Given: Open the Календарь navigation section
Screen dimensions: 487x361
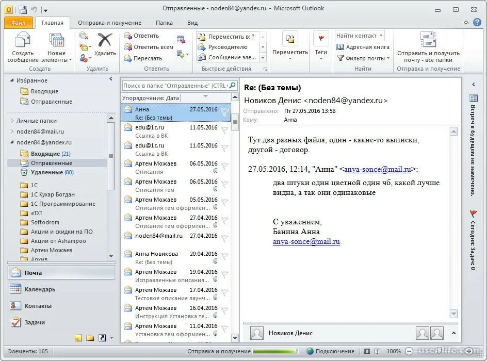Looking at the screenshot, I should (x=61, y=289).
